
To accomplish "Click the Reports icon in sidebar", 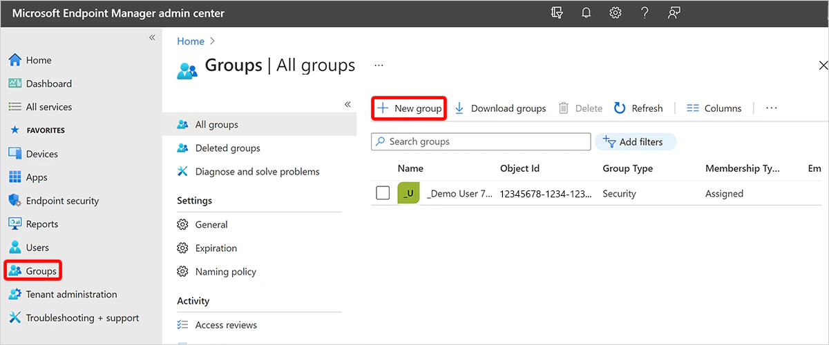I will tap(15, 224).
